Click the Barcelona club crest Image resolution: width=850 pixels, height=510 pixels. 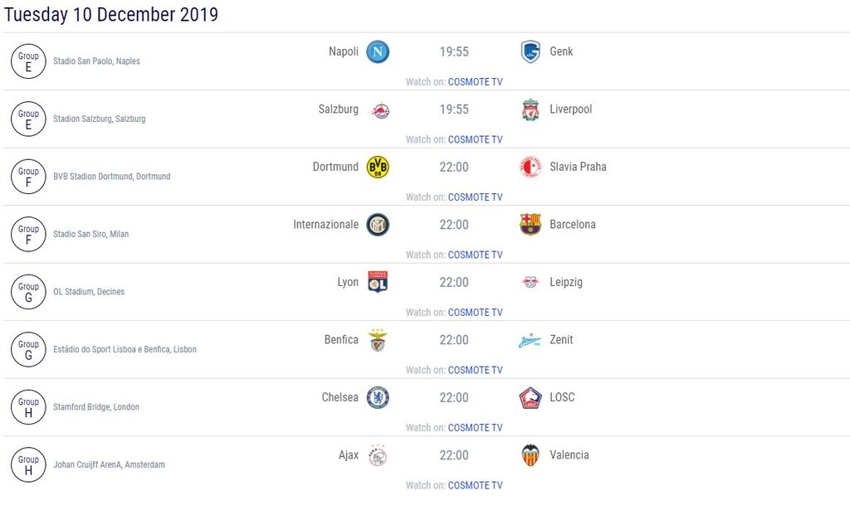[530, 225]
